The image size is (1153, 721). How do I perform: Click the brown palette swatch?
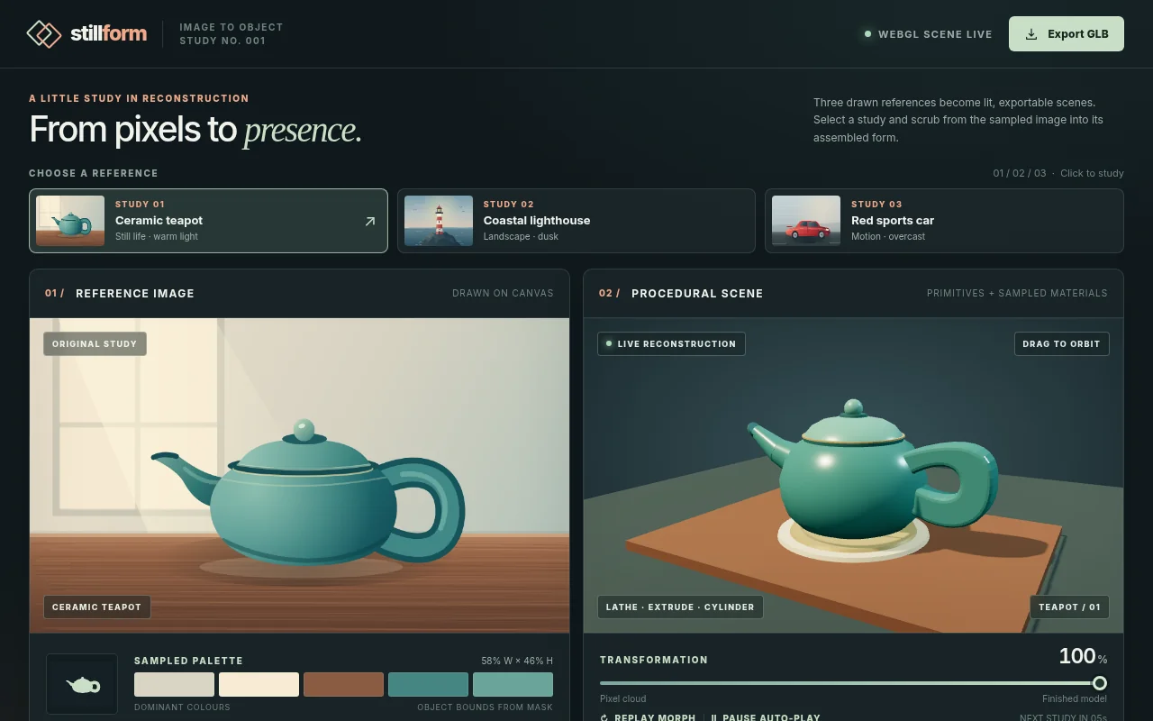click(343, 684)
